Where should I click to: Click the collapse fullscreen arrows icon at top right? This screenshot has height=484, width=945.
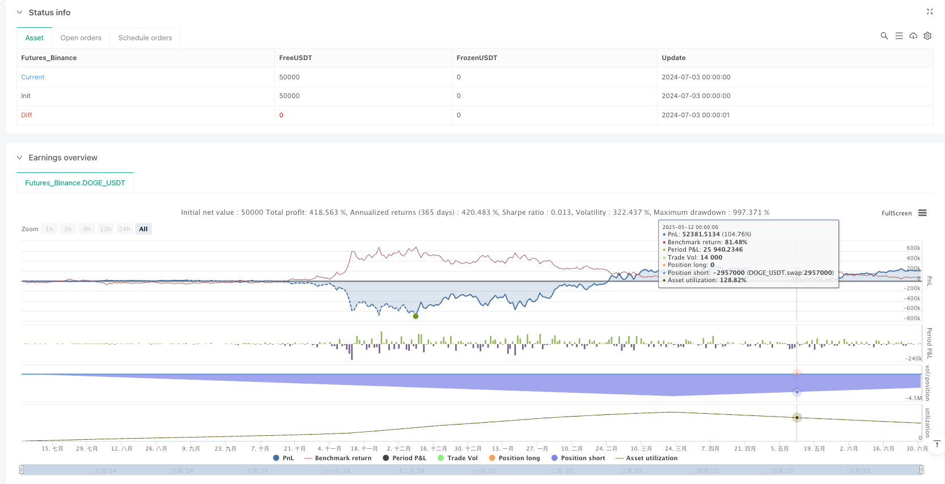[x=930, y=11]
